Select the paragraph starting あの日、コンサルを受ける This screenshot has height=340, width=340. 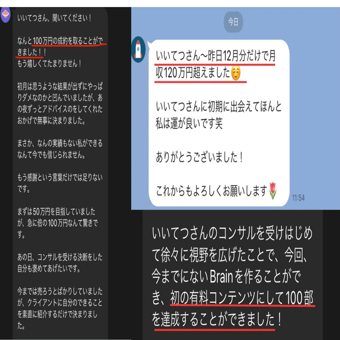click(60, 263)
